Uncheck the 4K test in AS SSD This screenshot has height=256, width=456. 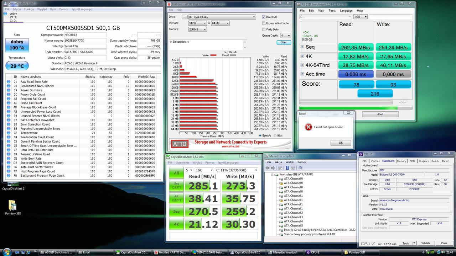[x=302, y=56]
